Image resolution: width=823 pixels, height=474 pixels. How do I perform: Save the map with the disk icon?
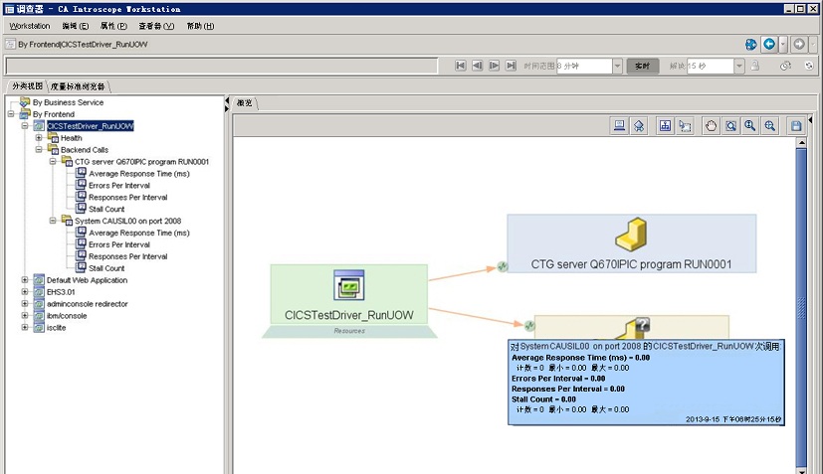796,126
